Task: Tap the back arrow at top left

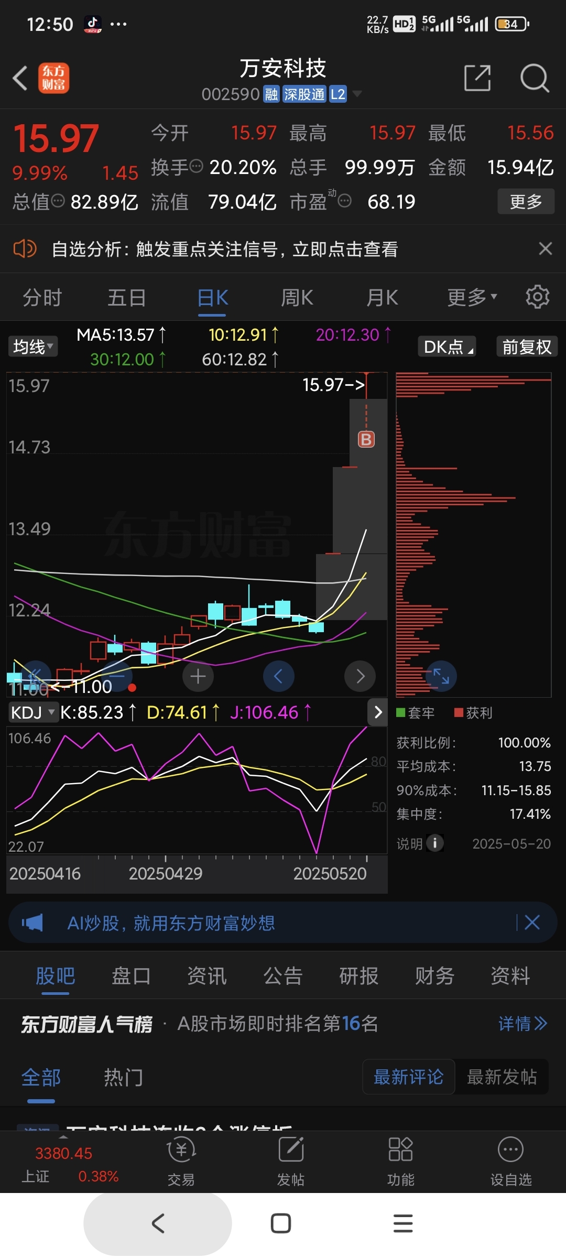Action: [20, 79]
